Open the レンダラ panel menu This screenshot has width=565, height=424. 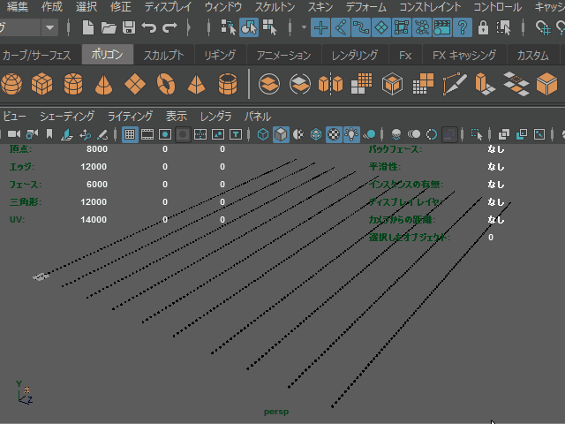(215, 117)
